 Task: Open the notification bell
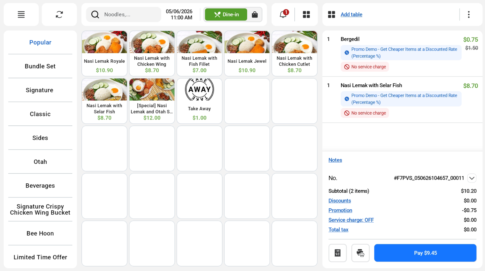tap(283, 14)
